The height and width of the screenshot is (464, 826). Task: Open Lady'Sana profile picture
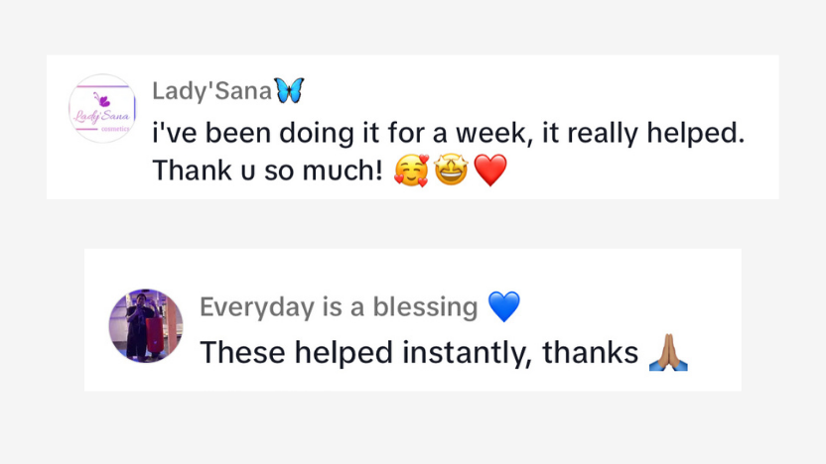pos(102,108)
